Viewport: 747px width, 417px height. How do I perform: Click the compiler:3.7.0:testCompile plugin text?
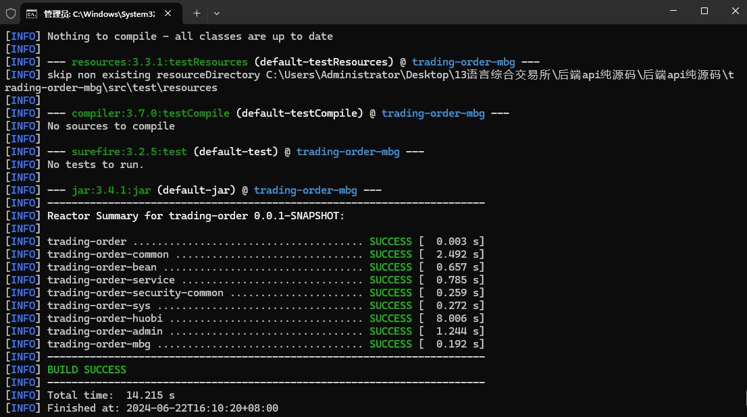[x=151, y=113]
